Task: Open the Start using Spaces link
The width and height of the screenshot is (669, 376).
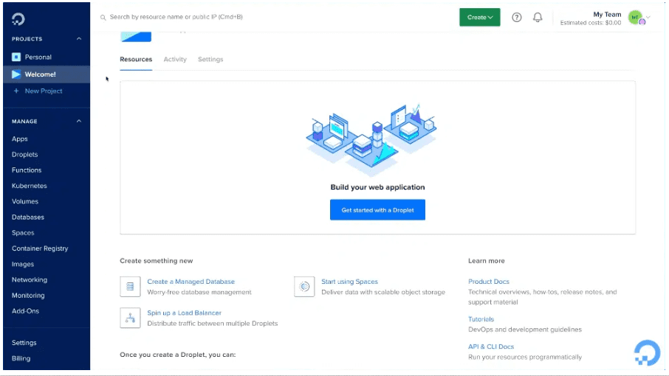Action: 349,282
